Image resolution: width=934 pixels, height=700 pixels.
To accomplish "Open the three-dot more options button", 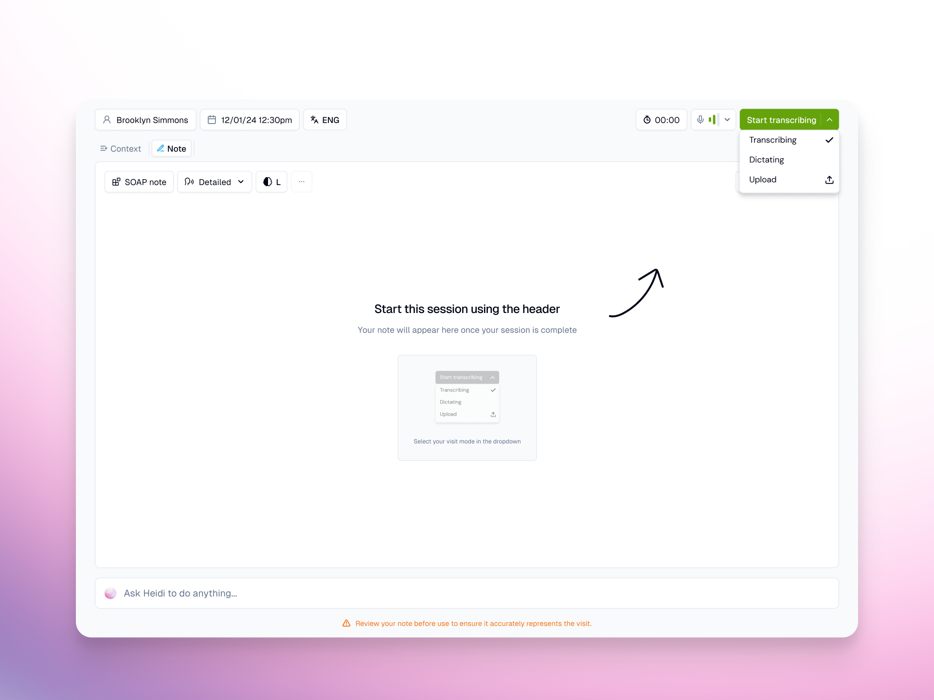I will tap(302, 182).
